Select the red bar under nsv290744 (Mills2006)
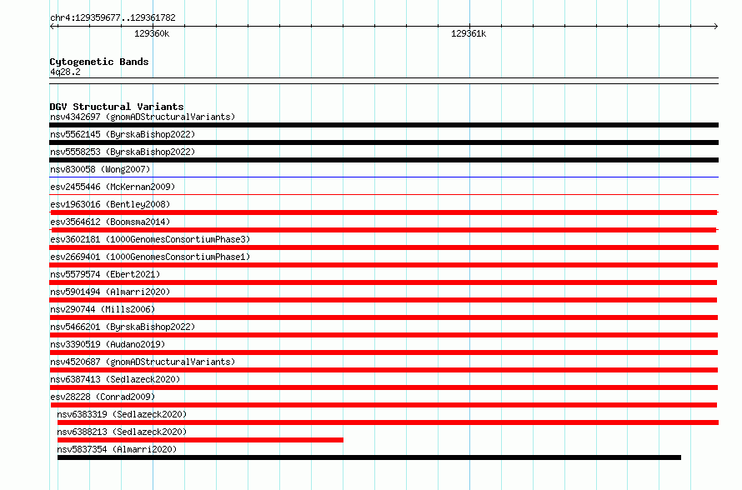Screen dimensions: 742x490 tap(384, 317)
